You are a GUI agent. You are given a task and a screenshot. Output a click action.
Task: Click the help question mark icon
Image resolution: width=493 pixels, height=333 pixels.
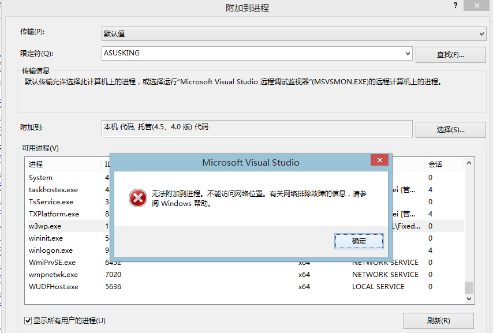455,5
